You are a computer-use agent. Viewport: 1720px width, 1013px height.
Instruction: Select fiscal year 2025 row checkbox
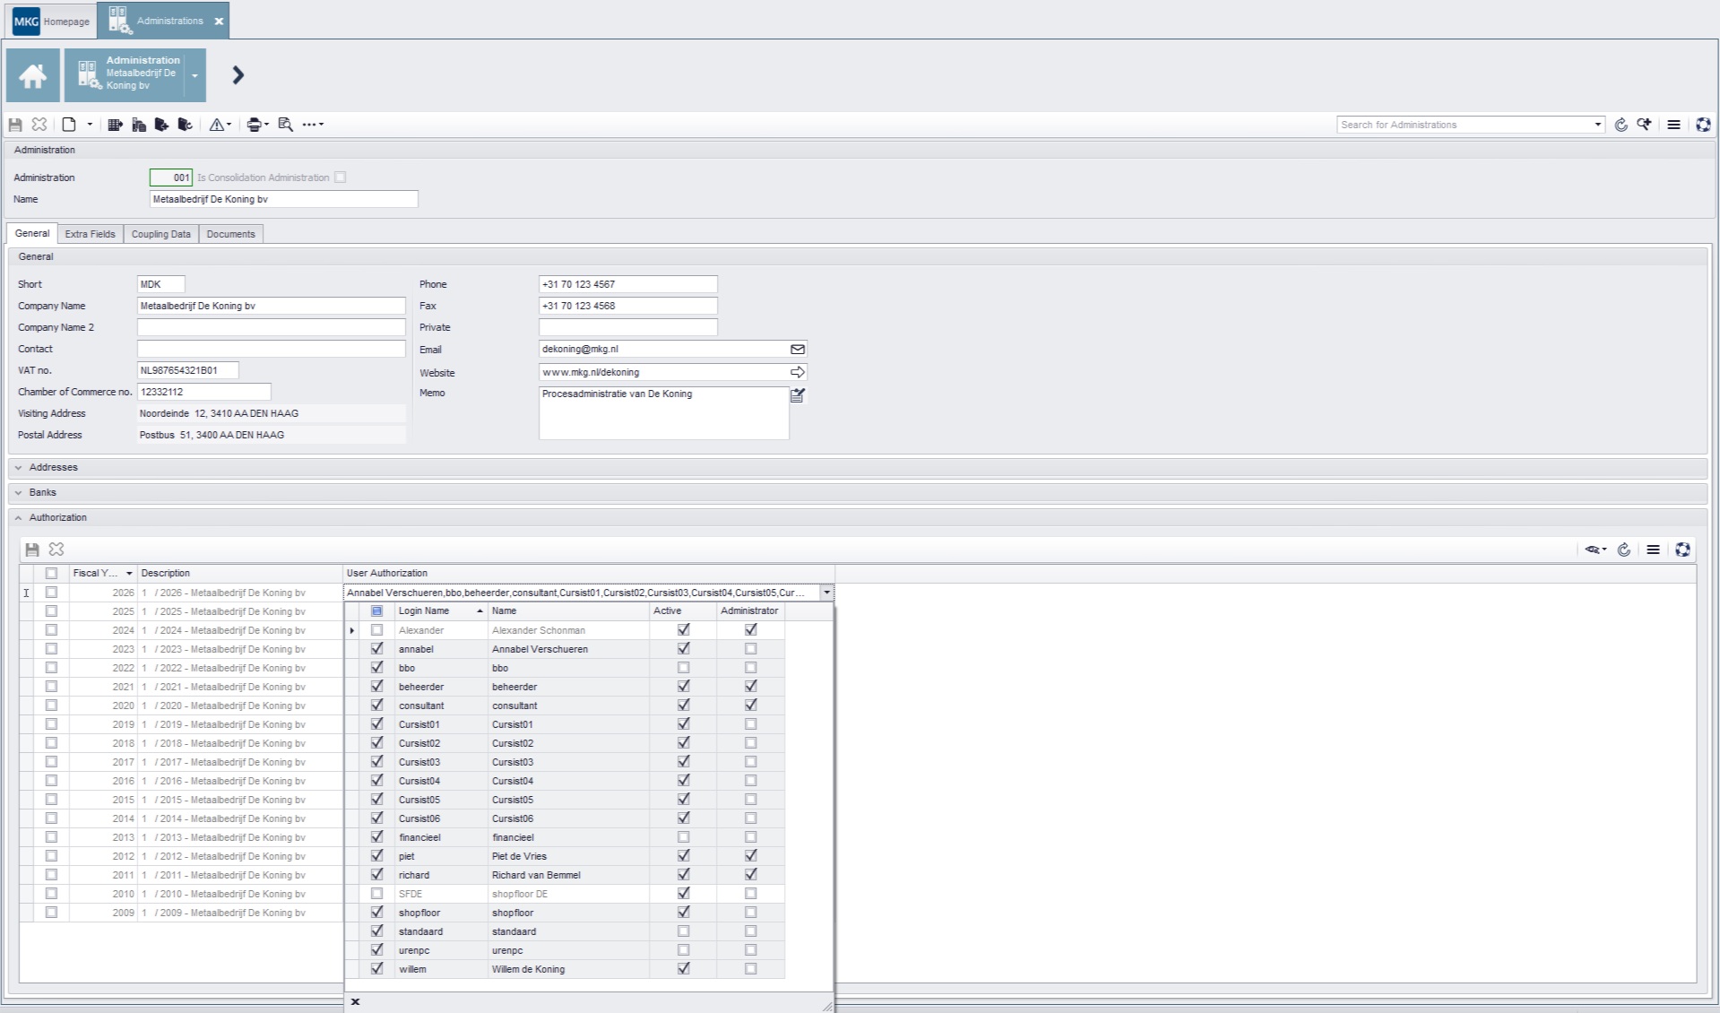click(x=51, y=611)
